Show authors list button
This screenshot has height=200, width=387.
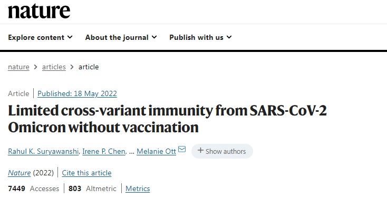tap(222, 151)
